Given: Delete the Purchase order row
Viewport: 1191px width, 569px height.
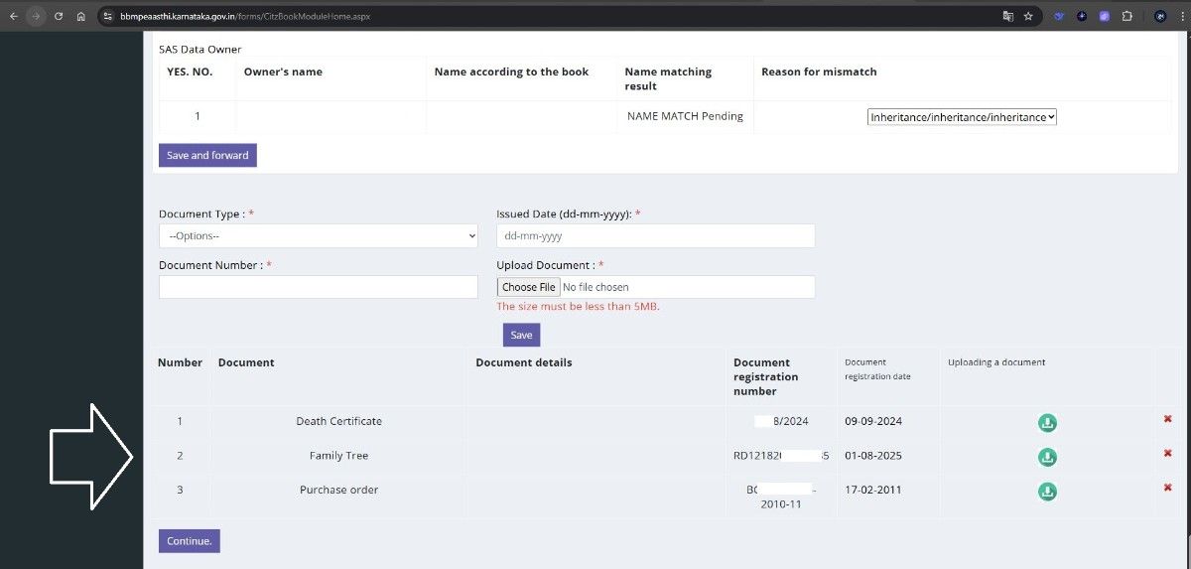Looking at the screenshot, I should point(1167,488).
